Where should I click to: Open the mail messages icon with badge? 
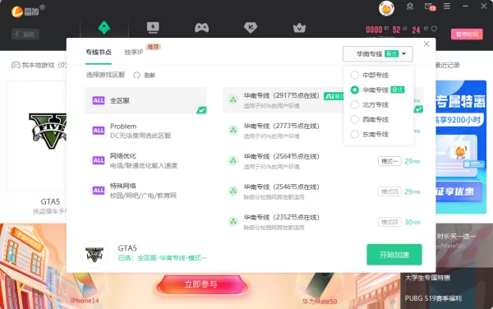(430, 7)
